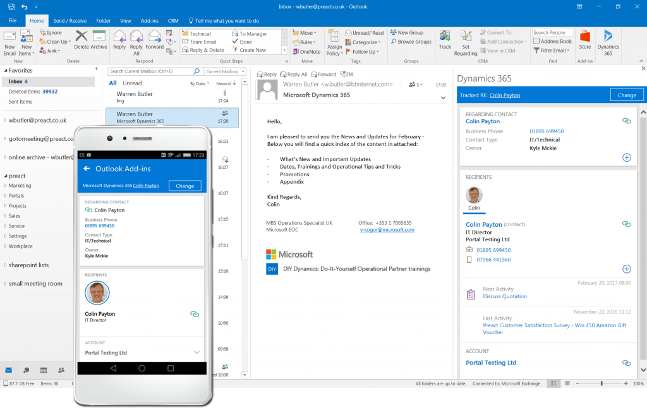Click the zoom out minus button
The height and width of the screenshot is (410, 647).
pyautogui.click(x=577, y=383)
